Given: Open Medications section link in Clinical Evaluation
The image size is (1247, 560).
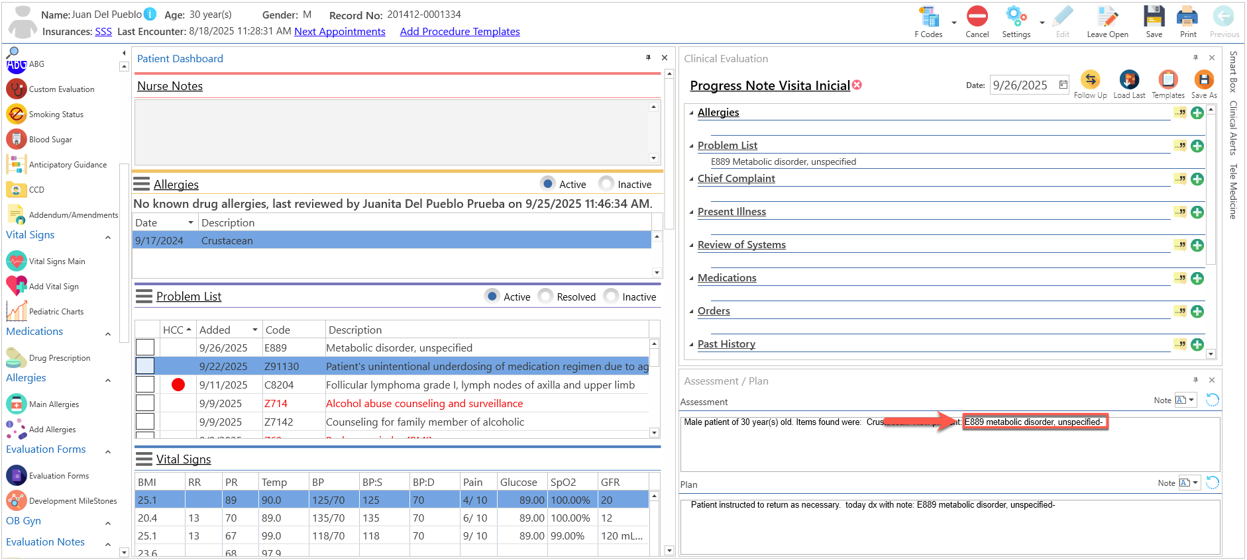Looking at the screenshot, I should [x=727, y=278].
